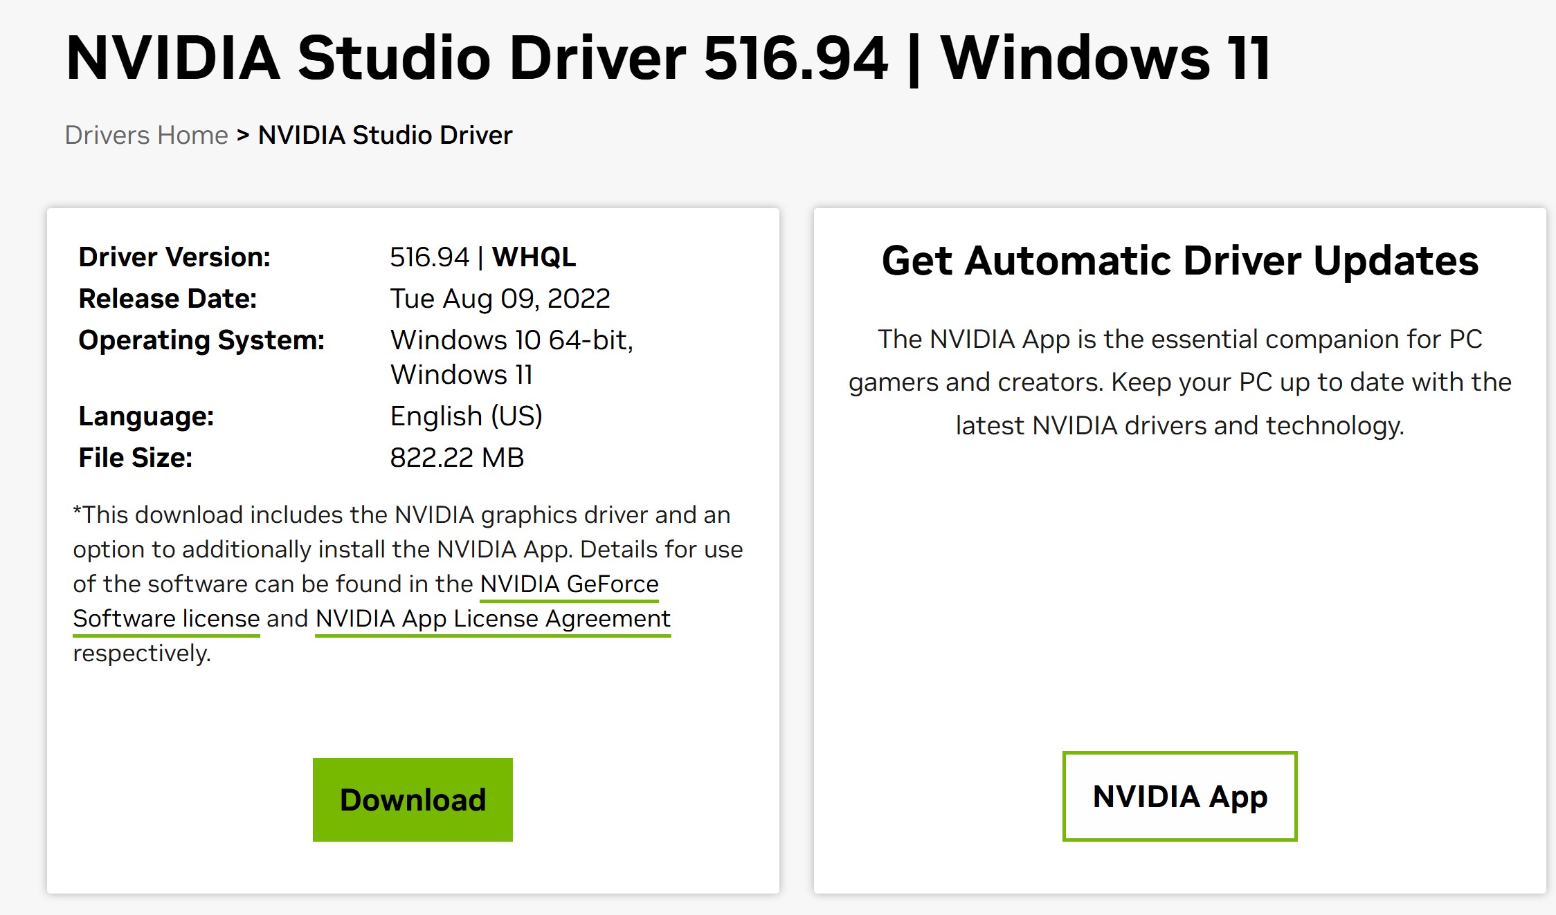This screenshot has width=1556, height=915.
Task: Click the breadcrumb arrow separator
Action: [243, 135]
